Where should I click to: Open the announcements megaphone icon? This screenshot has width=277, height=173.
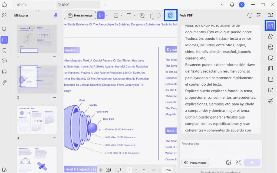[x=270, y=101]
